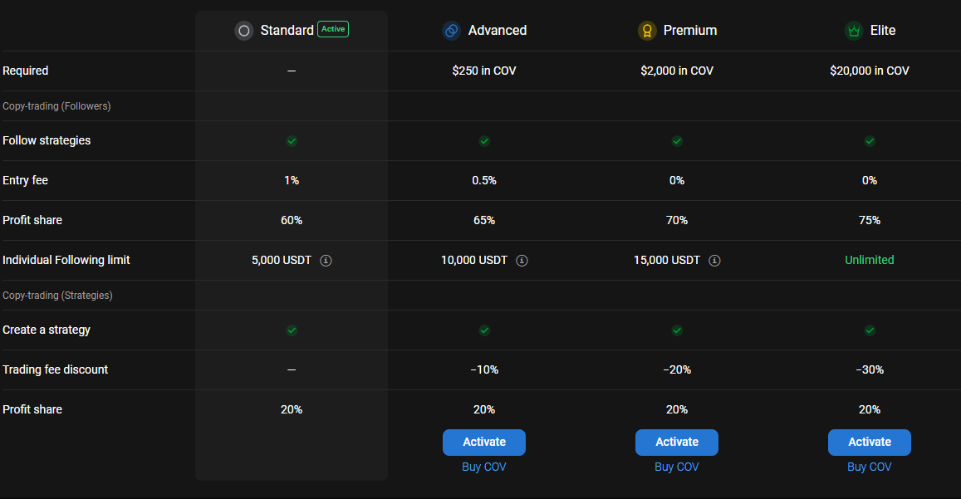Screen dimensions: 961x499
Task: Click Create a strategy checkmark under Premium
Action: coord(677,330)
